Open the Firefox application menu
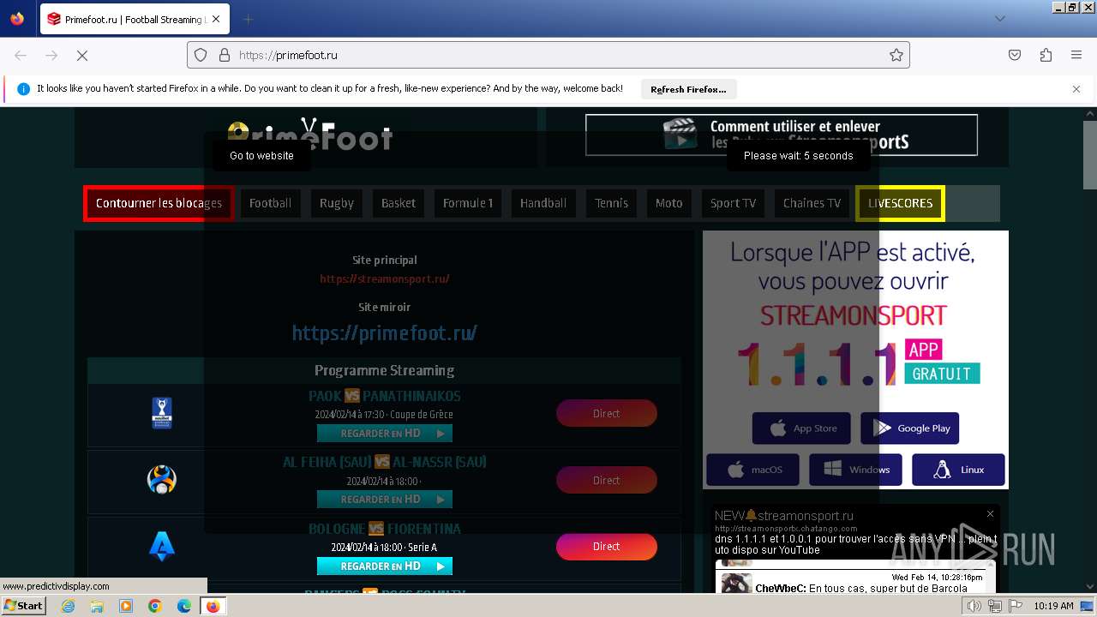The height and width of the screenshot is (617, 1097). (x=1076, y=55)
